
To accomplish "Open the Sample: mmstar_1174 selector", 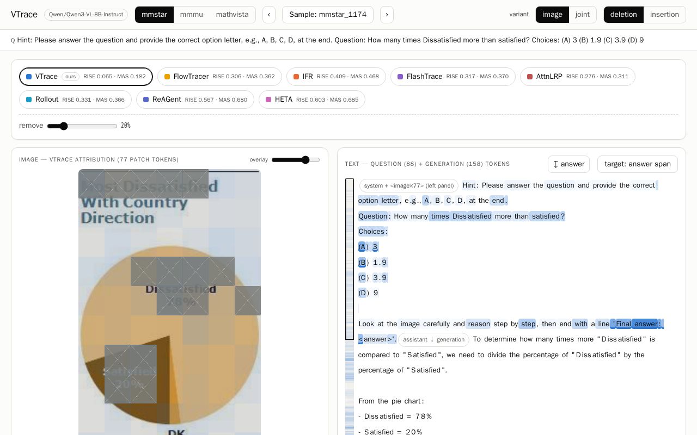I will point(328,15).
